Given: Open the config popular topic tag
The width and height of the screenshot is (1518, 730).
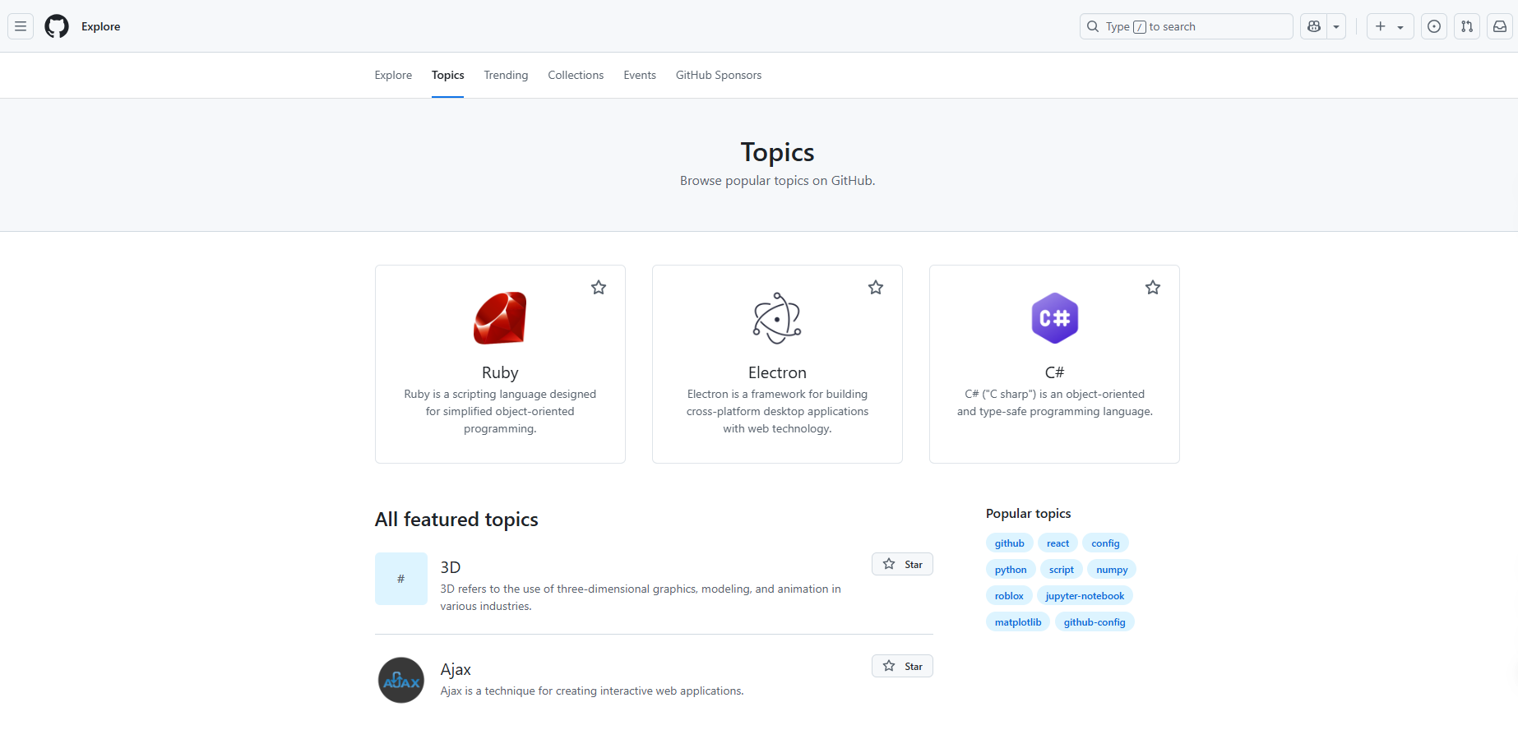Looking at the screenshot, I should point(1105,543).
